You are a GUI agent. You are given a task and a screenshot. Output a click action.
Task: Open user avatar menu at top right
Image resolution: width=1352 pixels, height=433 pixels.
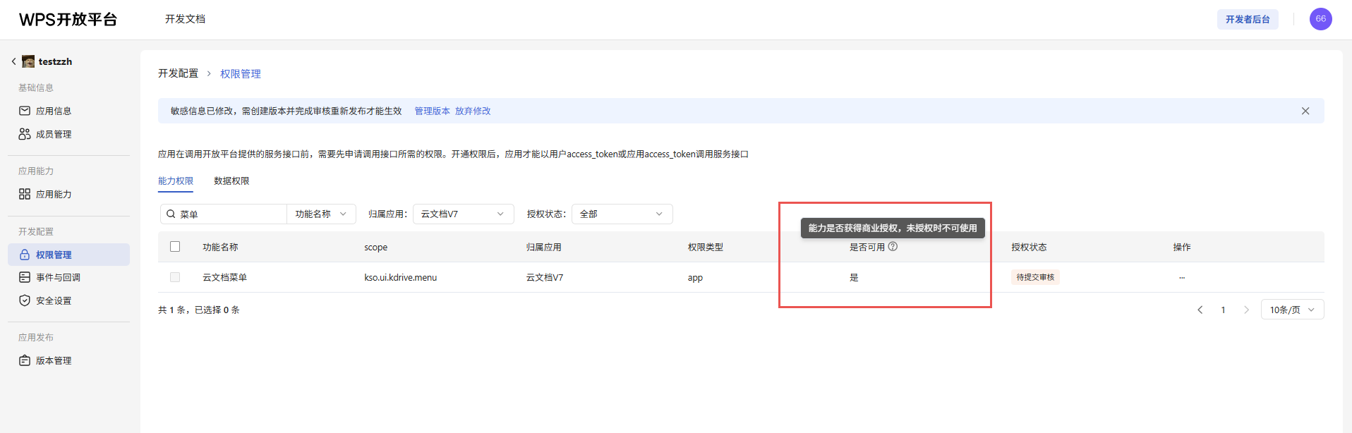click(1320, 19)
